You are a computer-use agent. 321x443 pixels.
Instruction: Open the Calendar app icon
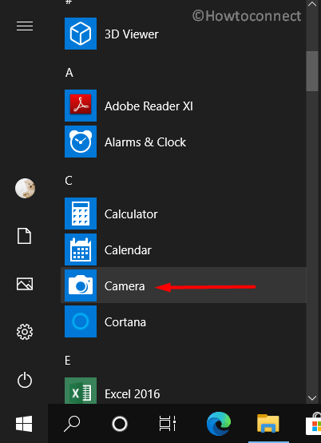coord(81,249)
